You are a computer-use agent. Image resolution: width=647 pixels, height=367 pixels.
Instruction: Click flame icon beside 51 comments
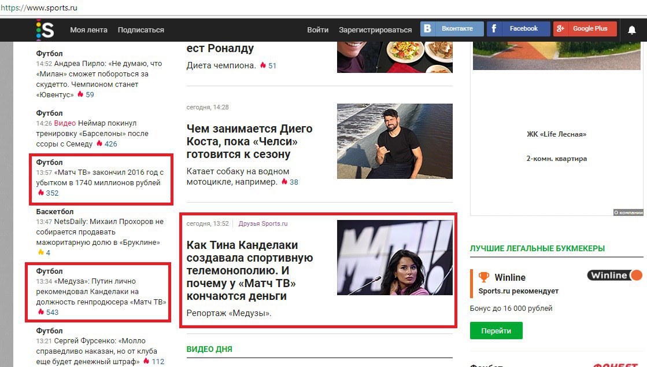[x=263, y=65]
